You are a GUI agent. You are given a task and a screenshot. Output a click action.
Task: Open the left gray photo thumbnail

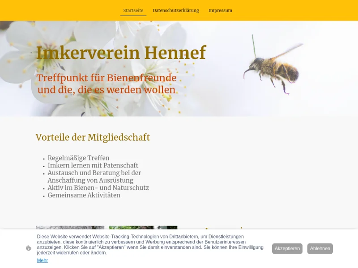coord(70,227)
